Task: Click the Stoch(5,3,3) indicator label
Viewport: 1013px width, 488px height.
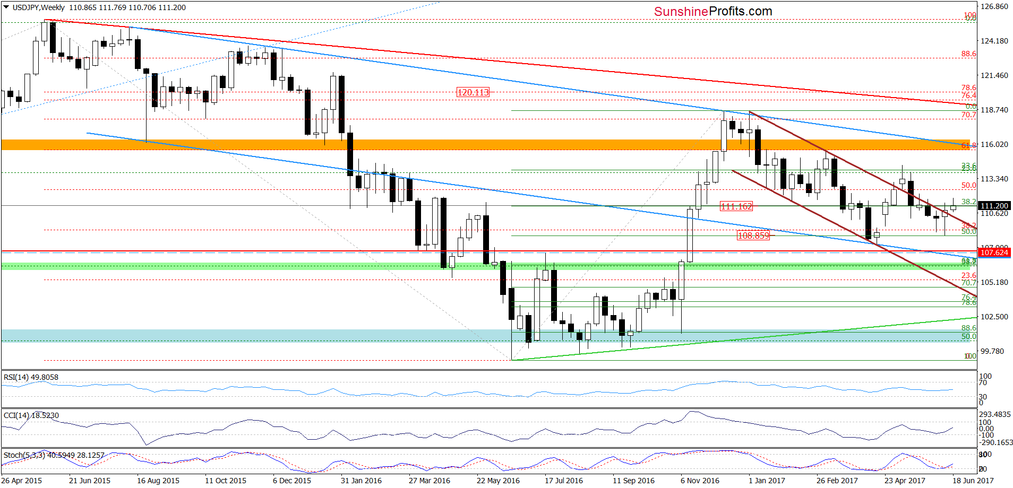Action: [54, 455]
